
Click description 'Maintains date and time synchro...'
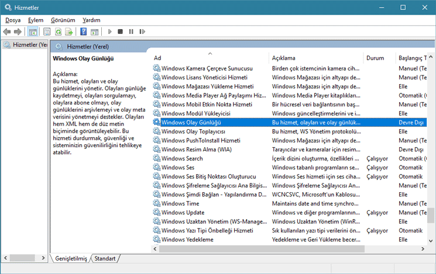pyautogui.click(x=315, y=203)
